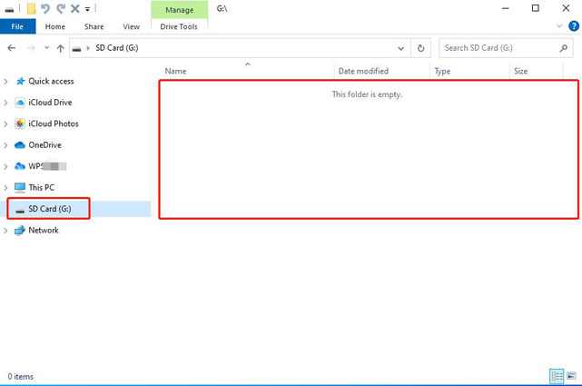Open the Customize Quick Access Toolbar dropdown
582x386 pixels.
coord(87,9)
